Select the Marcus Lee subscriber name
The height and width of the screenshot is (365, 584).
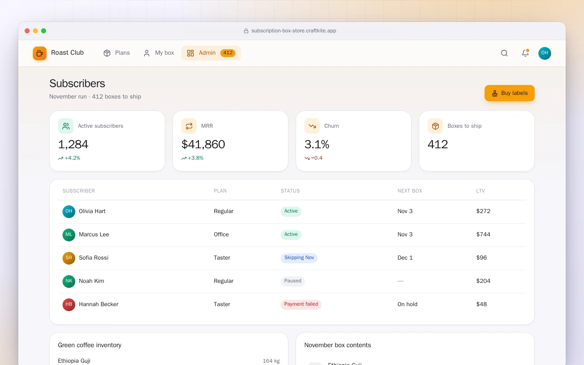(x=94, y=235)
